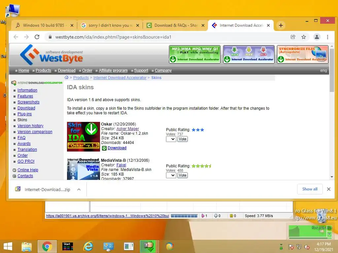Click Show all downloads button
The image size is (338, 253).
(x=310, y=189)
